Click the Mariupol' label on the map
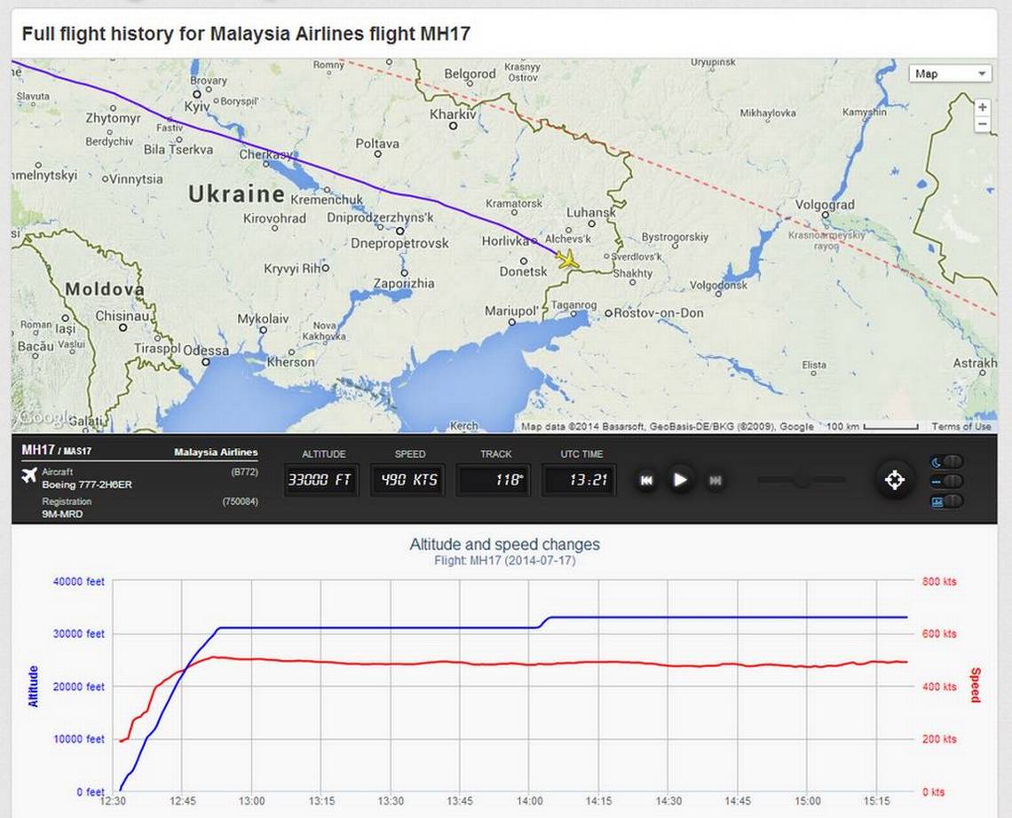 (511, 311)
